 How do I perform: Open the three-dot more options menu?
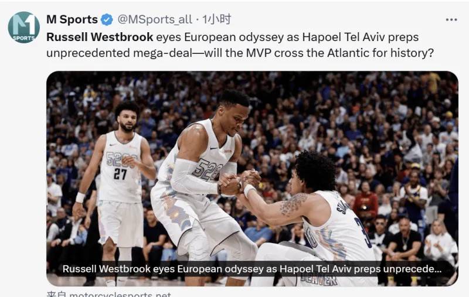[x=451, y=20]
